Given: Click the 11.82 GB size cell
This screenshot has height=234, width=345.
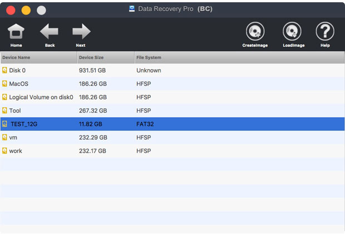Looking at the screenshot, I should pos(91,124).
